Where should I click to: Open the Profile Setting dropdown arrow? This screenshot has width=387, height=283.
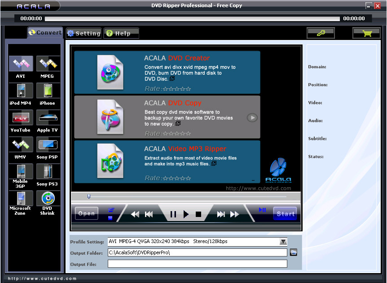coord(283,242)
